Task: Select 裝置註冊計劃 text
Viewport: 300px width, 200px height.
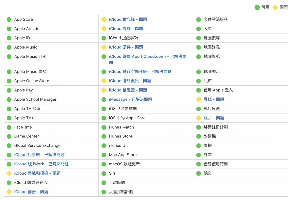Action: tap(216, 127)
